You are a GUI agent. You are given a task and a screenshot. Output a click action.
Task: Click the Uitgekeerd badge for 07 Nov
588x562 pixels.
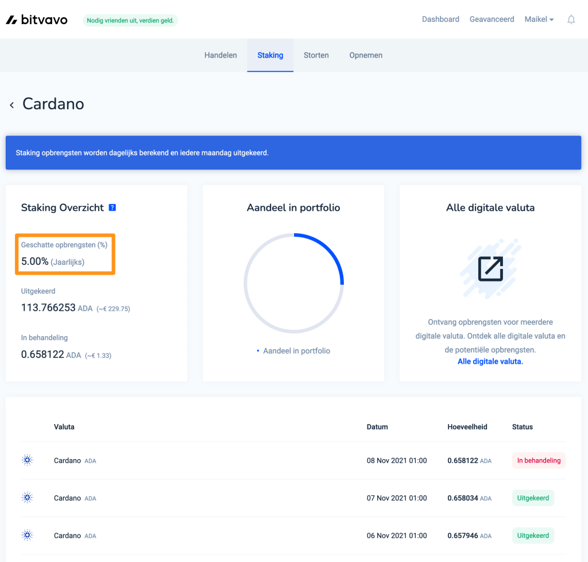533,498
